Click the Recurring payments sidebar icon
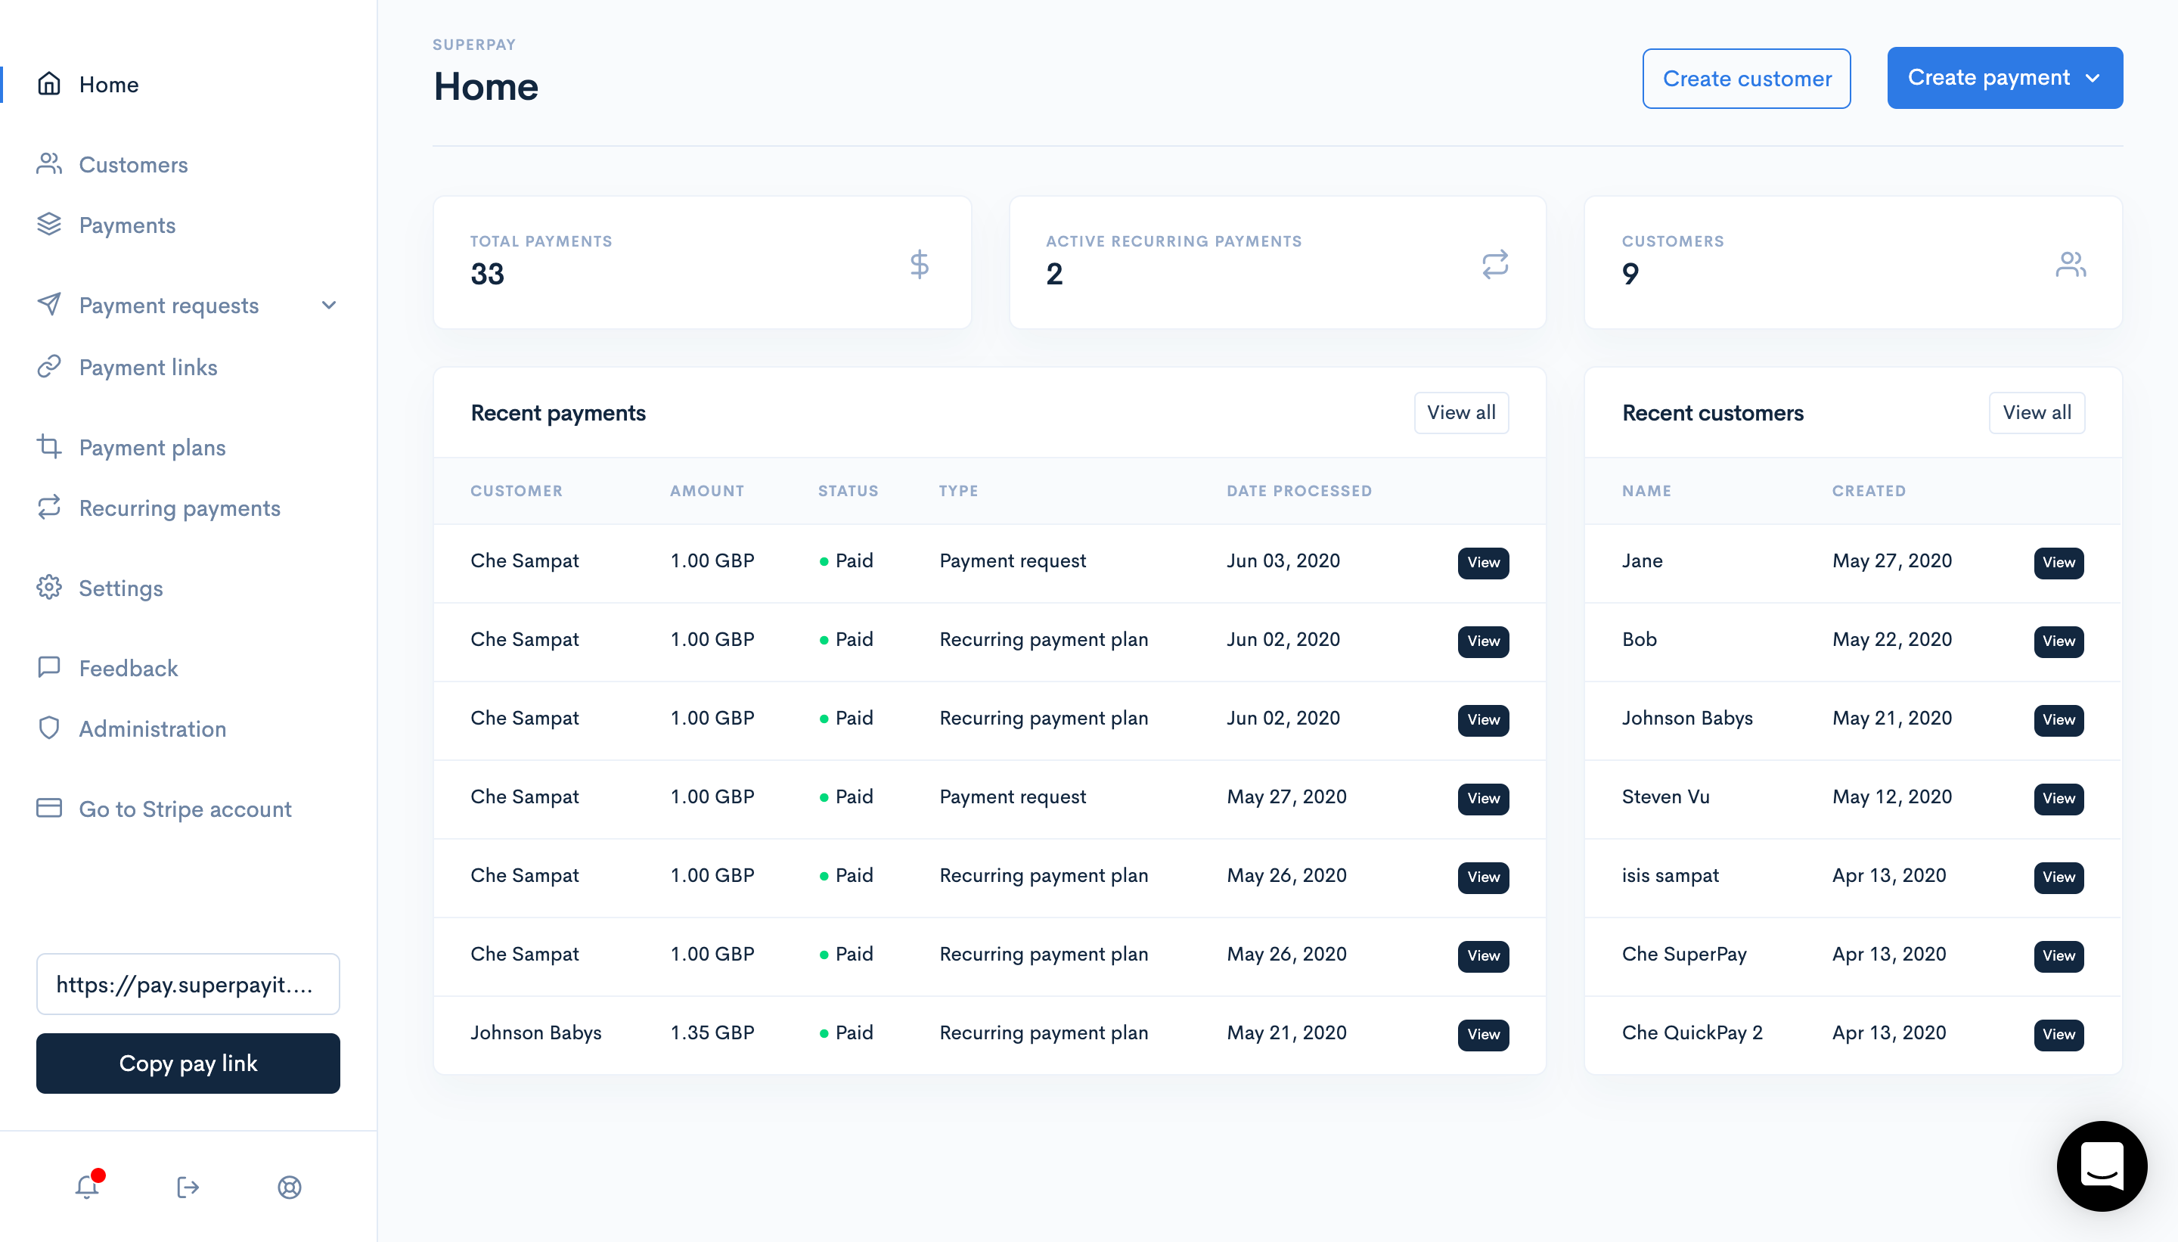This screenshot has height=1242, width=2178. click(49, 508)
